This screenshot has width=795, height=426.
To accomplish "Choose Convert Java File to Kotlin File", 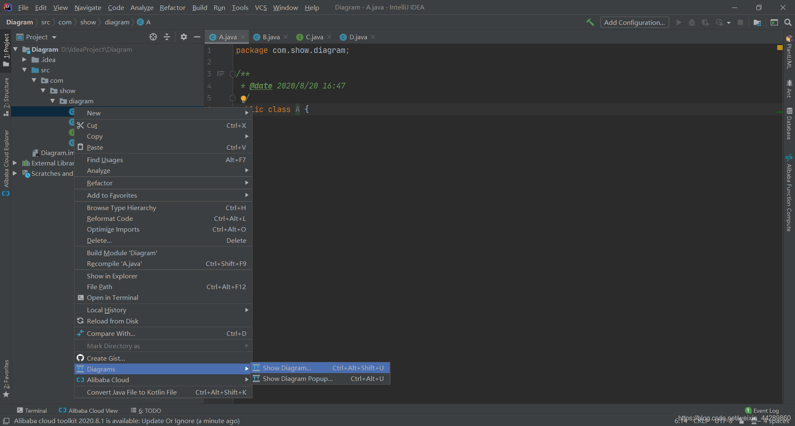I will point(163,392).
